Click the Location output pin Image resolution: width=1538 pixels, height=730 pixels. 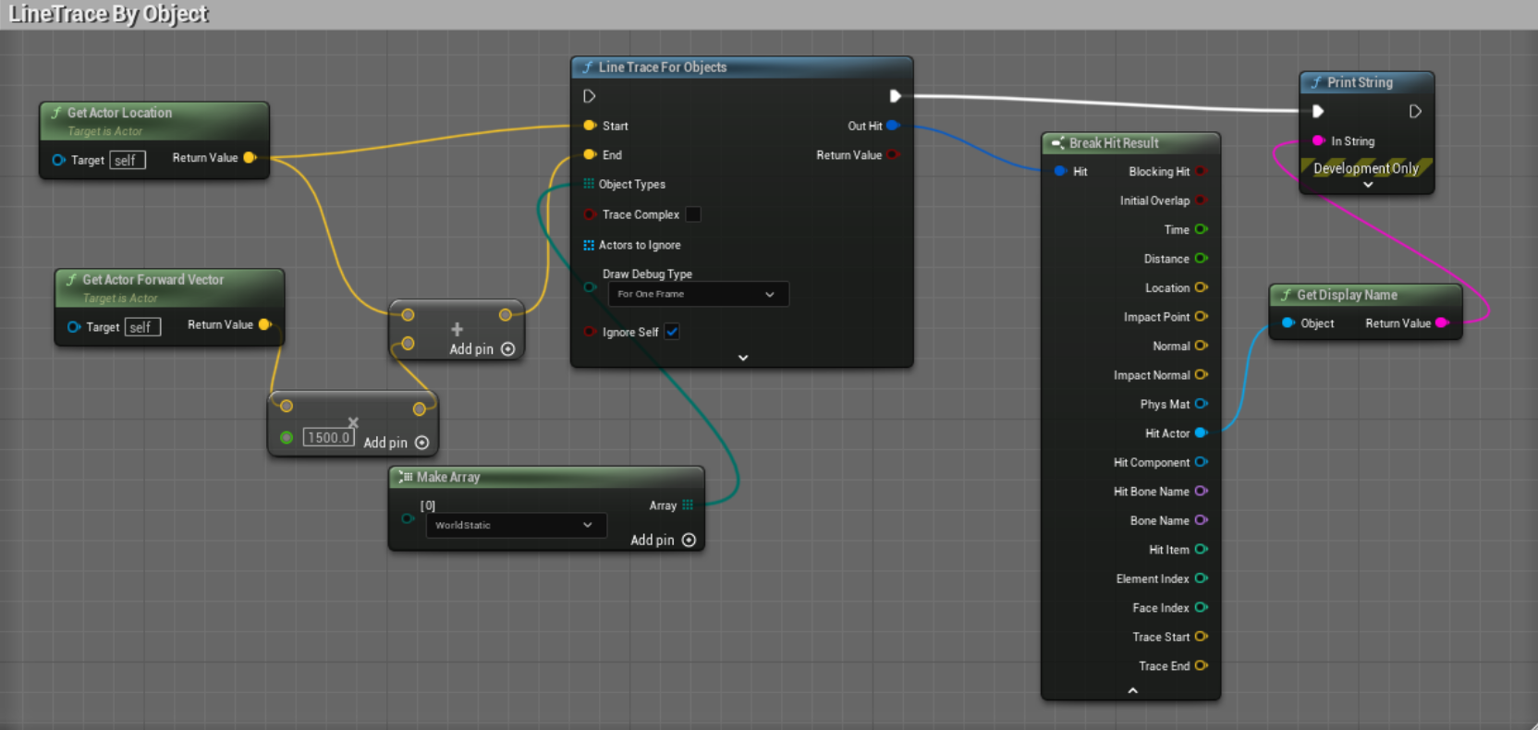[1201, 287]
